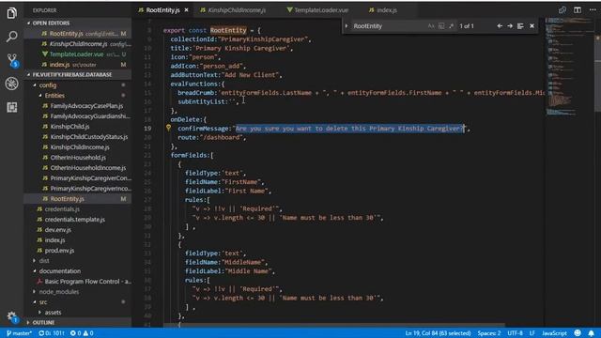
Task: Click UTF-8 encoding status item
Action: 516,333
